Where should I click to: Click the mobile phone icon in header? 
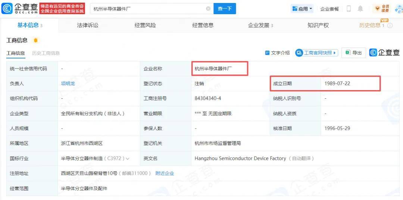coord(349,9)
